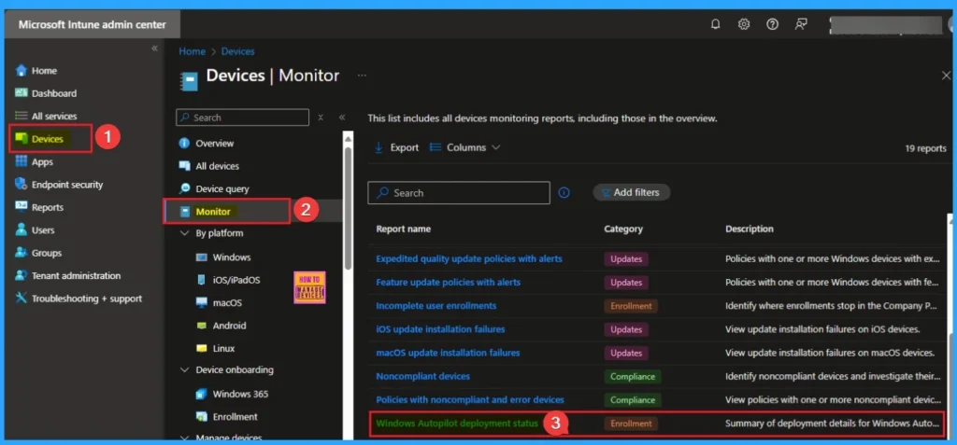Collapse the By platform section
Image resolution: width=957 pixels, height=445 pixels.
point(185,233)
